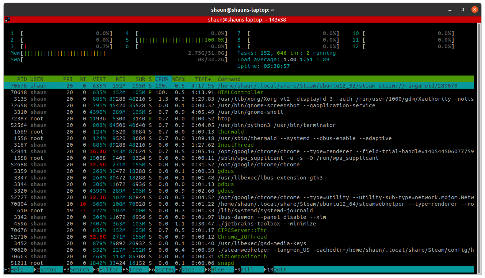Click the Mem usage meter bar
Screen dimensions: 485x278
click(x=119, y=53)
